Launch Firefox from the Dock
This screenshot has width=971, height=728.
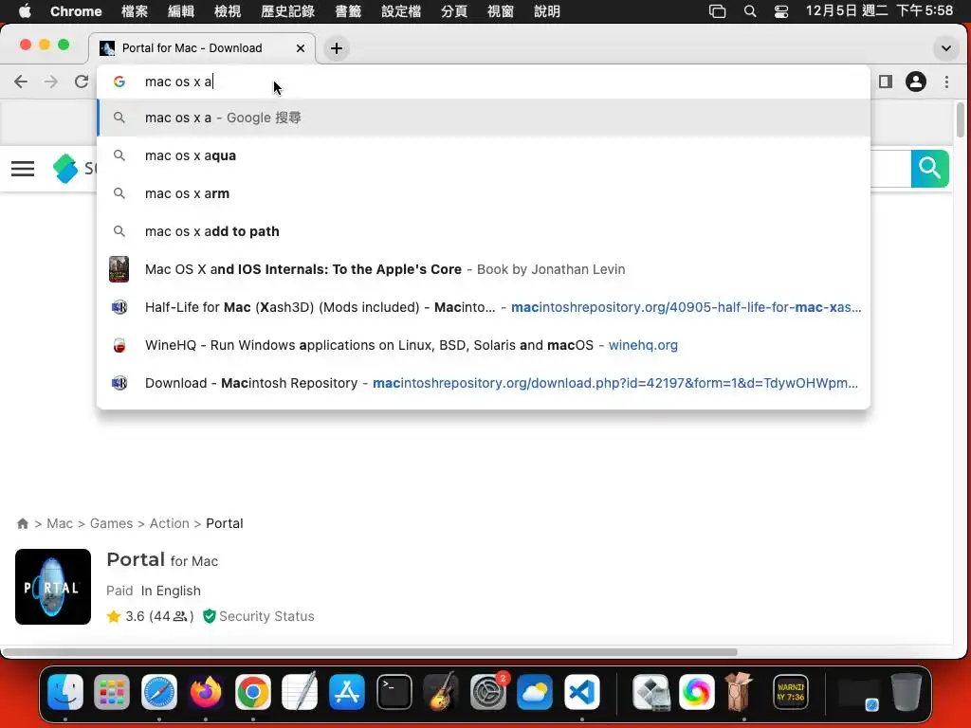tap(206, 692)
